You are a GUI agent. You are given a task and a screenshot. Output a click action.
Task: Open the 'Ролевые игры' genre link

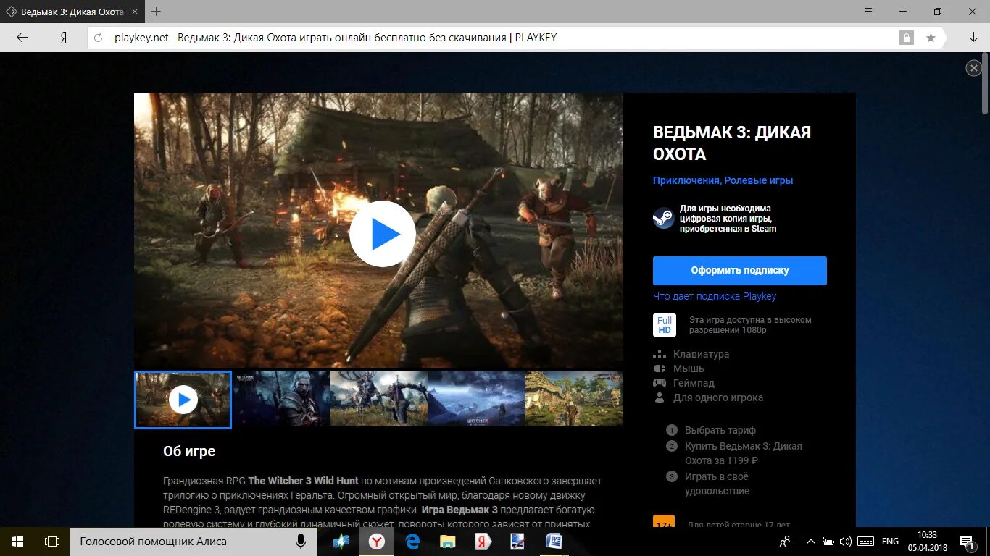[759, 180]
